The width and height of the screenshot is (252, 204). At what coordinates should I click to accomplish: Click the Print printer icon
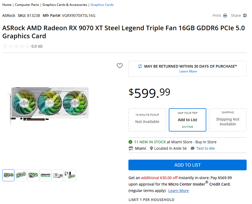click(x=225, y=16)
